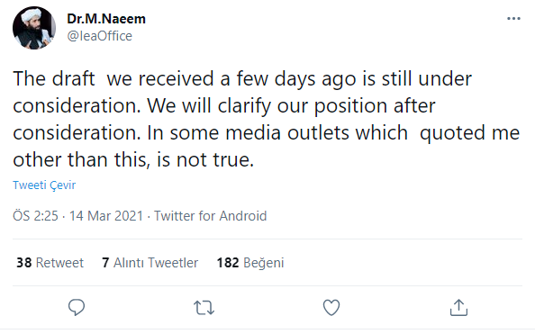
Task: Click the phrase 'quoted me' in the tweet
Action: (x=469, y=133)
